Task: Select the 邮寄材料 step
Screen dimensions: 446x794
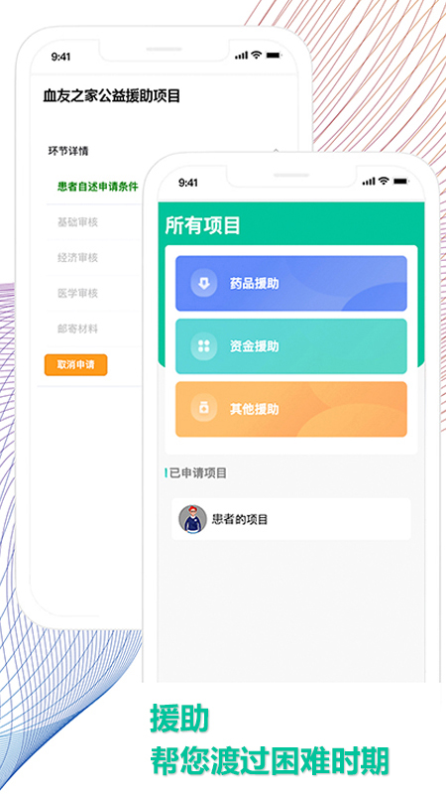Action: coord(77,329)
